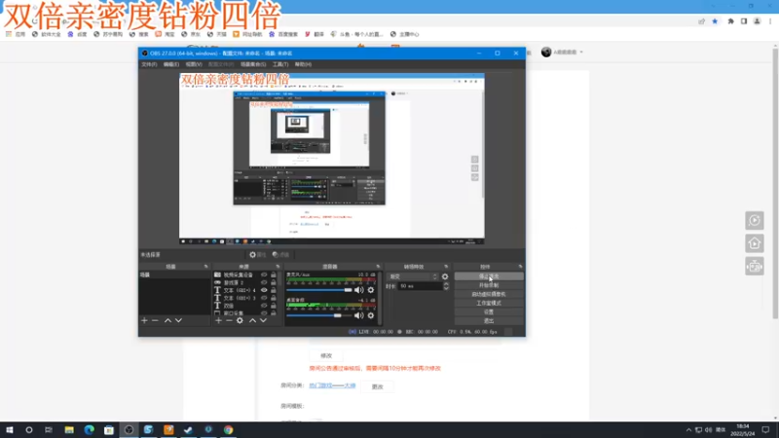This screenshot has height=438, width=779.
Task: Open the transition properties gear icon
Action: click(x=445, y=276)
